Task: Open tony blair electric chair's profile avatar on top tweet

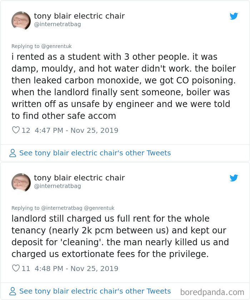Action: pos(21,21)
